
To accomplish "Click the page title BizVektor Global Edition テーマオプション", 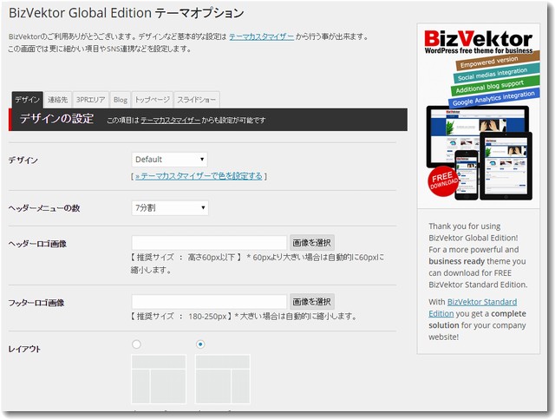I will click(127, 13).
